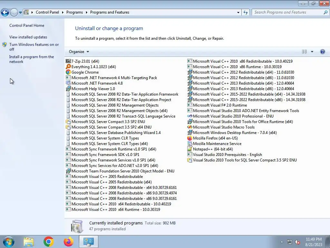This screenshot has height=248, width=330.
Task: Click the Visual Studio Macro Tools icon
Action: 189,127
